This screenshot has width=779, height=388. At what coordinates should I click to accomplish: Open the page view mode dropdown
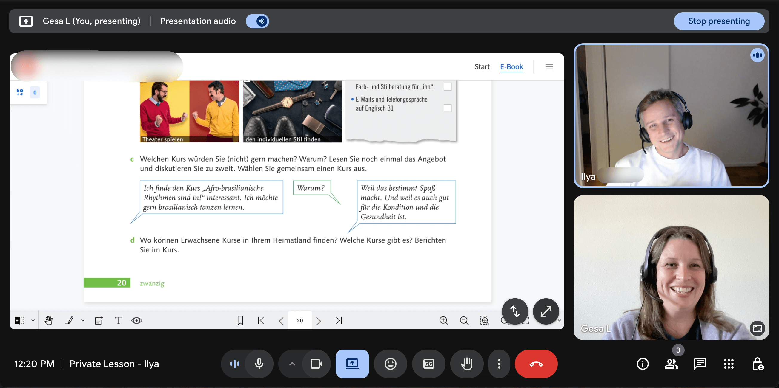pos(33,320)
